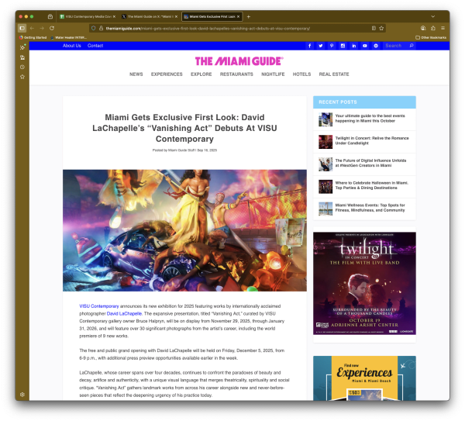Visit the YouTube channel icon

coord(365,46)
